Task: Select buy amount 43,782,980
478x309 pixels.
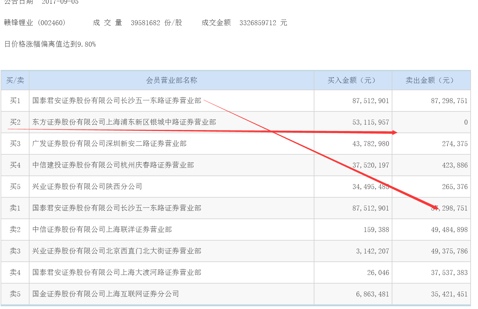Action: (x=371, y=144)
